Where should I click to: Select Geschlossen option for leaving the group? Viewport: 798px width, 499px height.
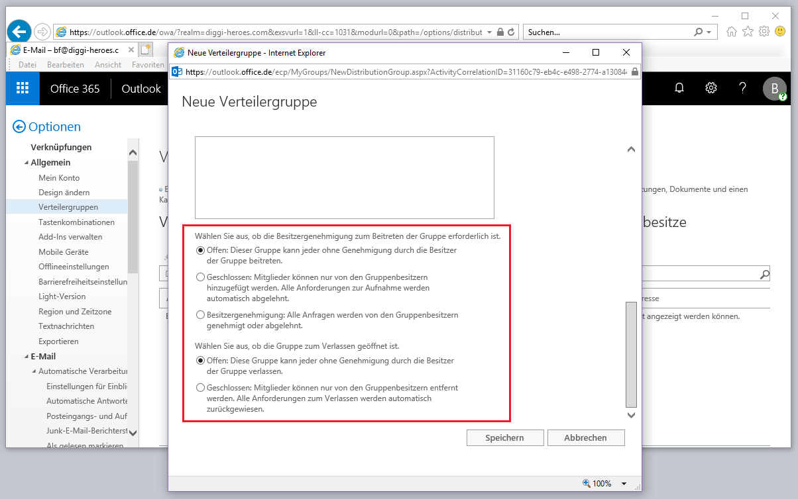click(200, 388)
